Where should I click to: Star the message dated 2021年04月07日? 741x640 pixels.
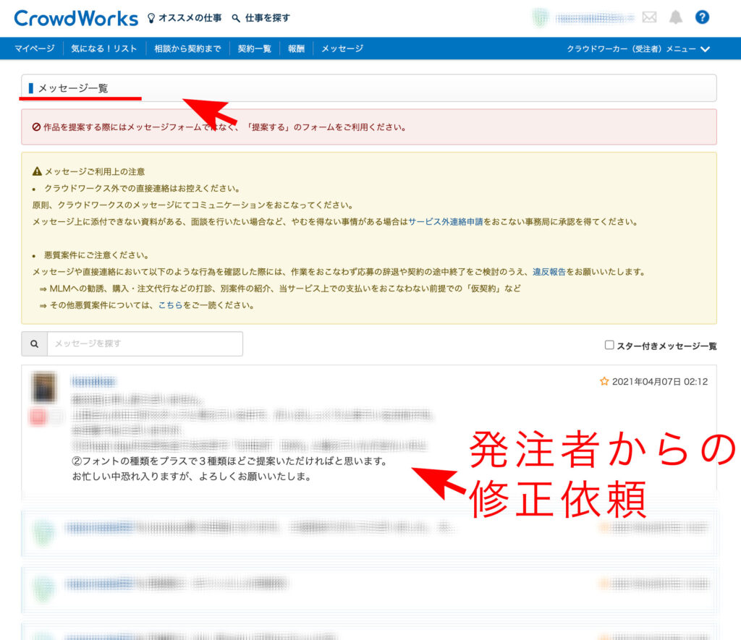pos(604,382)
